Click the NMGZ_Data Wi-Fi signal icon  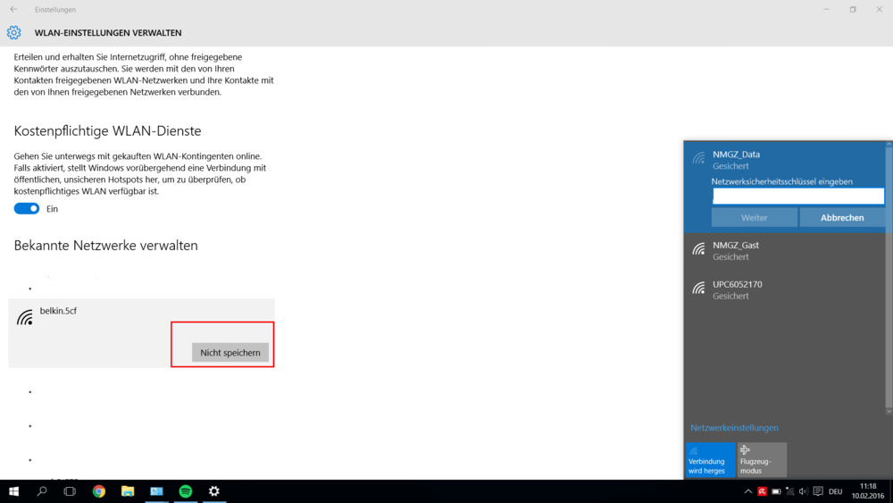[699, 158]
